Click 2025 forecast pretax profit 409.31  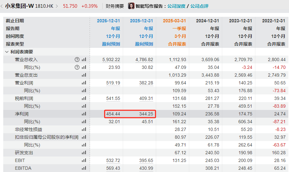[146, 98]
